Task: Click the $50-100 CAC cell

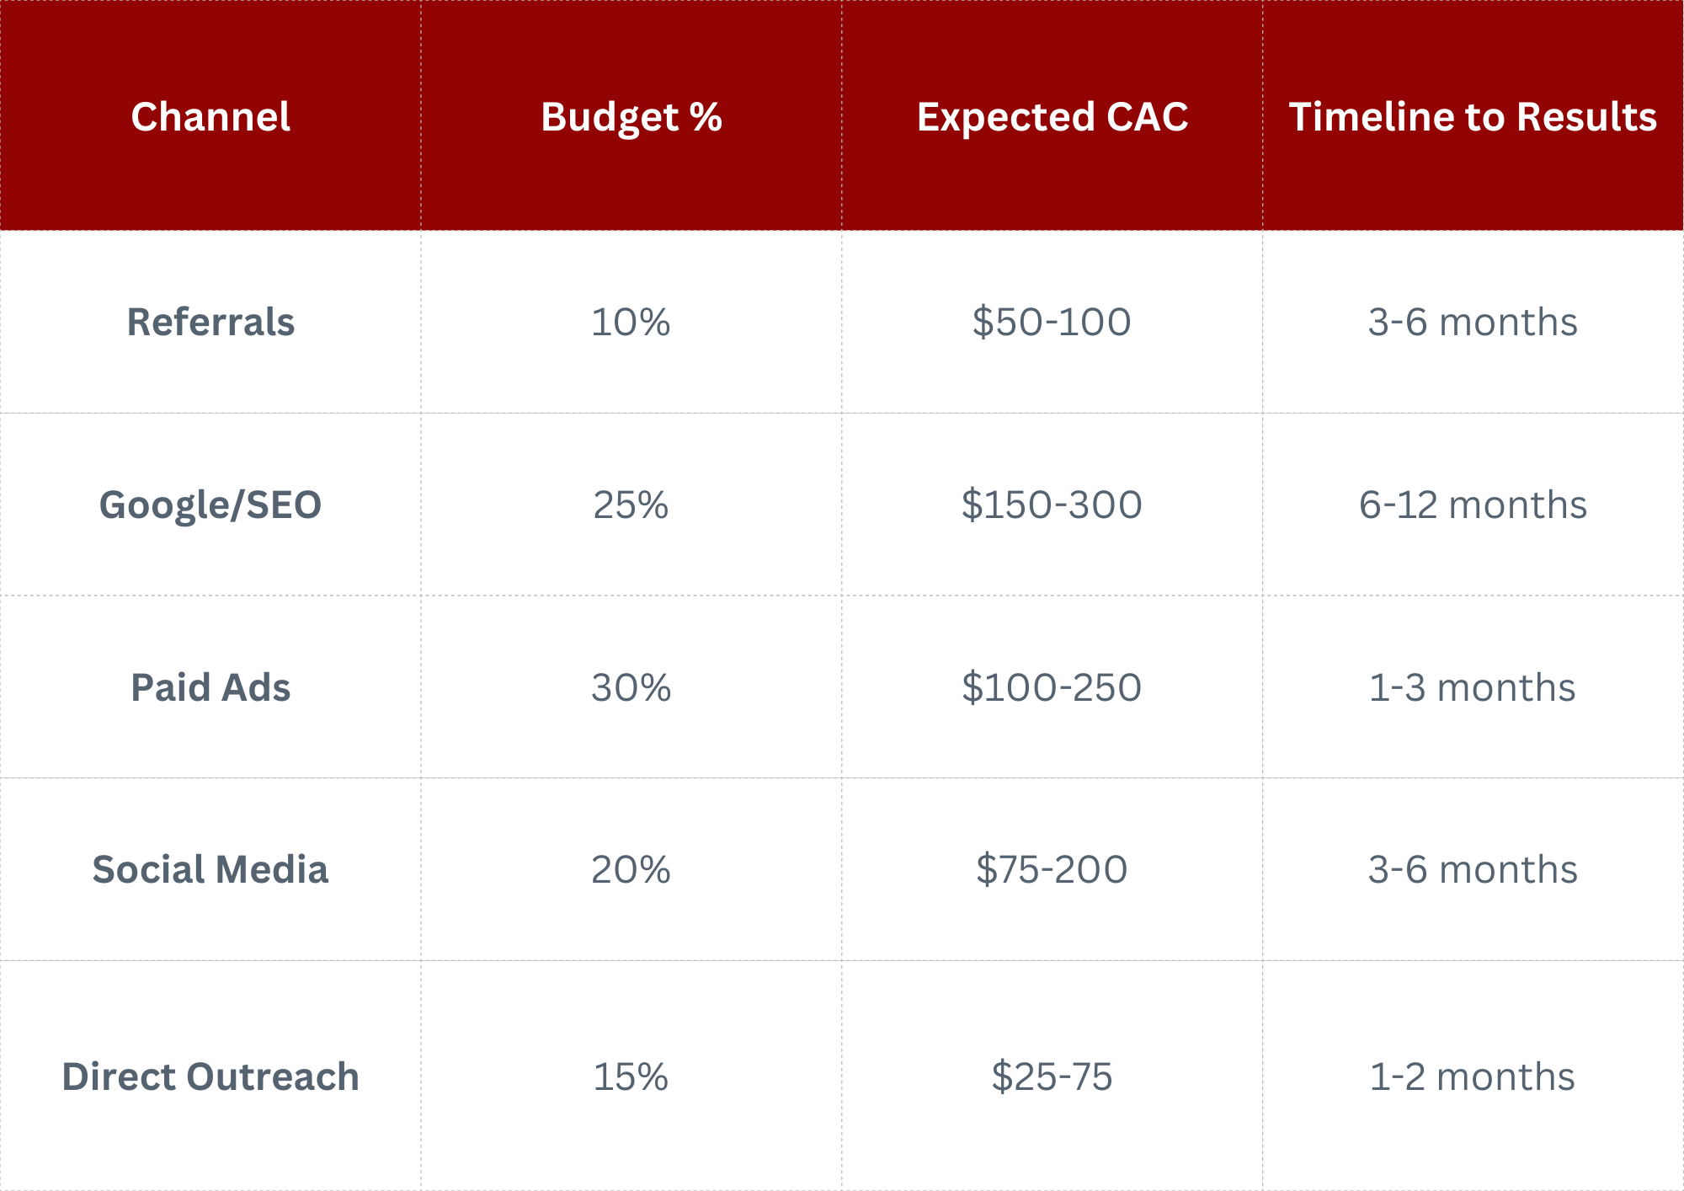Action: (1052, 322)
